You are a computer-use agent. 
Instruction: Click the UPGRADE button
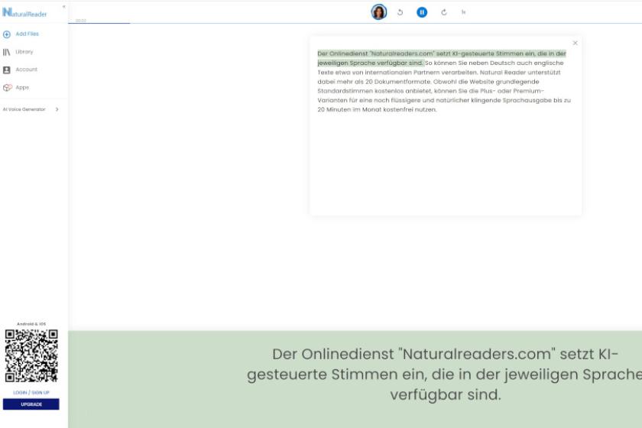point(31,404)
